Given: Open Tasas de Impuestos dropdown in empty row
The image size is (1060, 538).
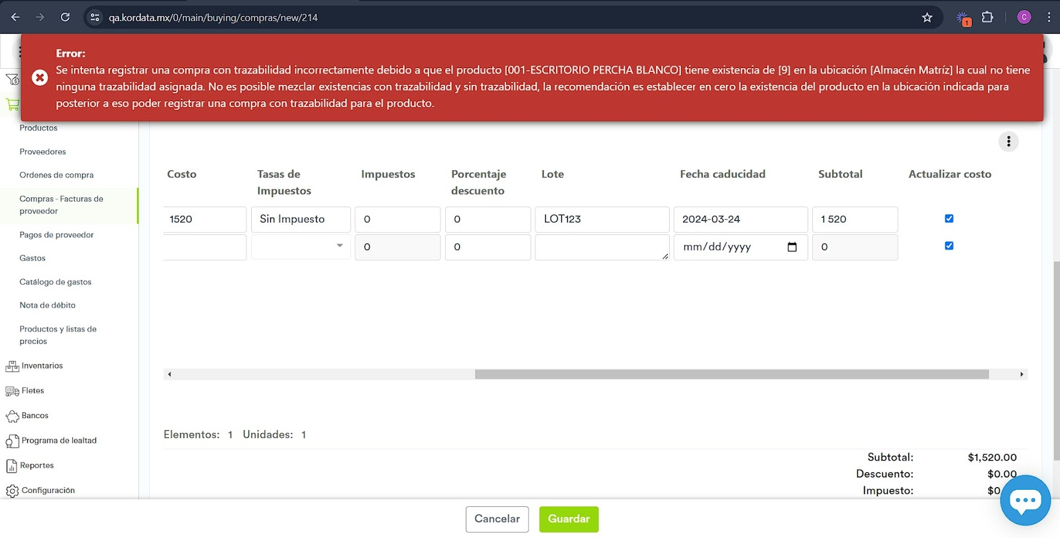Looking at the screenshot, I should click(x=301, y=246).
